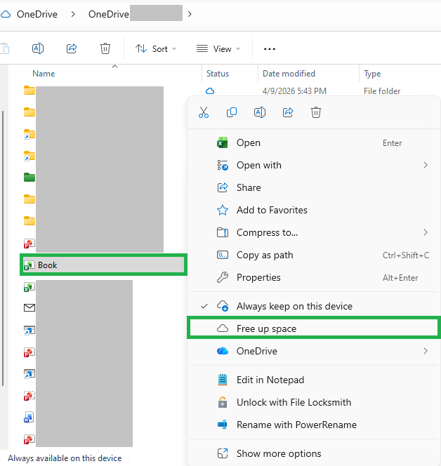Choose Free up space
The width and height of the screenshot is (441, 466).
click(314, 328)
